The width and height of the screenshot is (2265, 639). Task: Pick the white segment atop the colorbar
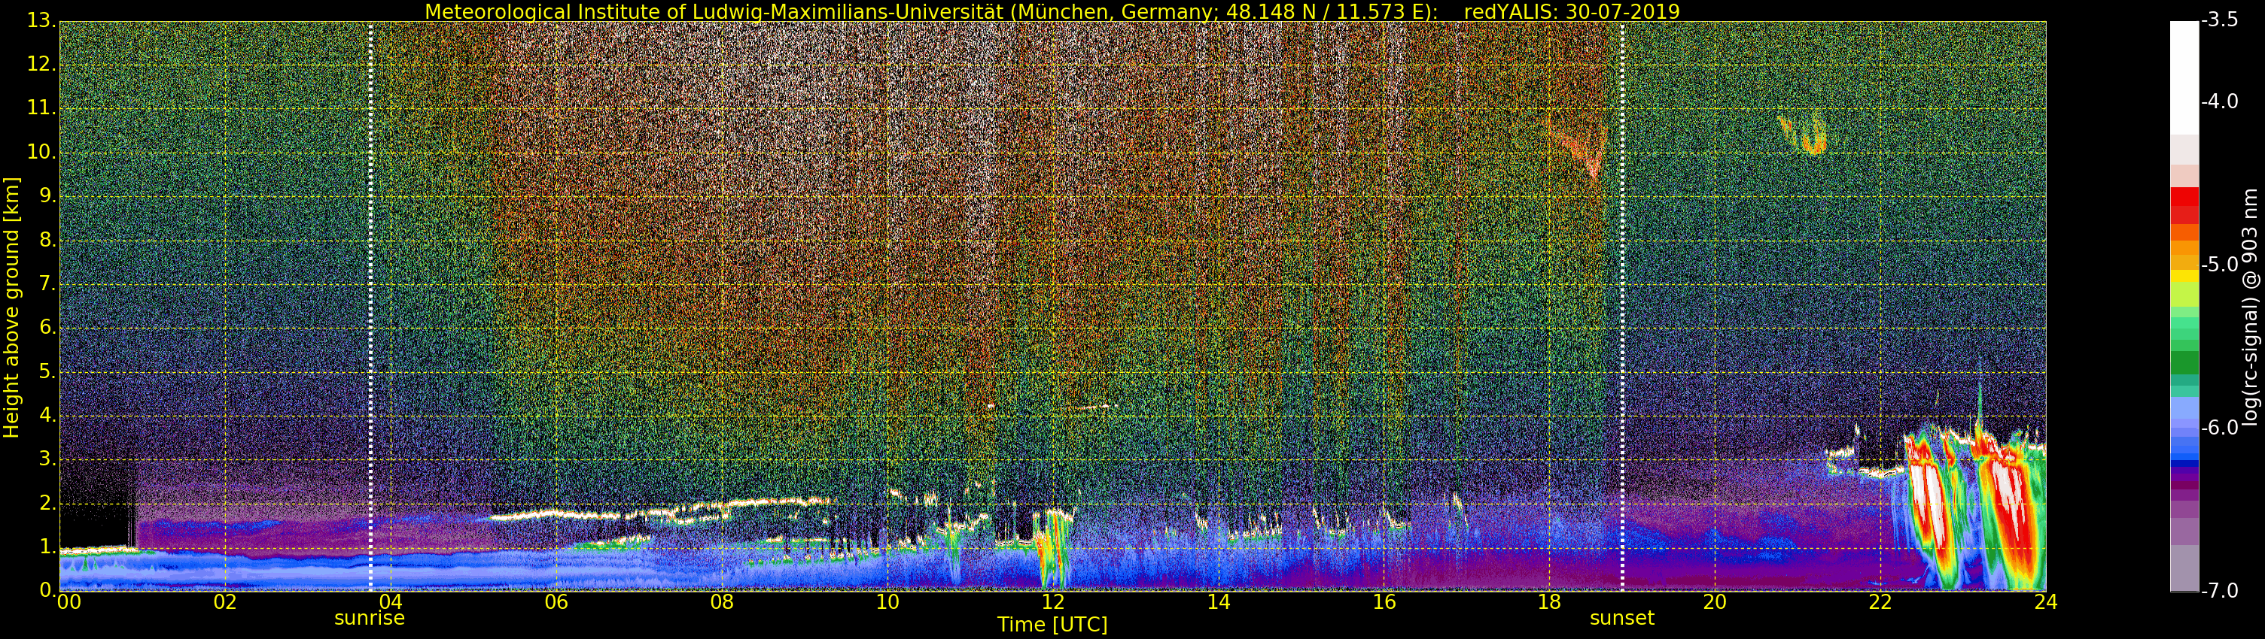[2184, 77]
